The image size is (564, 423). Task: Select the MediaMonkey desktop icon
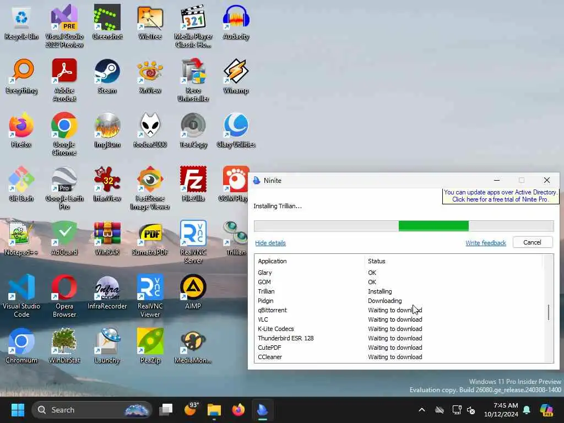point(193,346)
